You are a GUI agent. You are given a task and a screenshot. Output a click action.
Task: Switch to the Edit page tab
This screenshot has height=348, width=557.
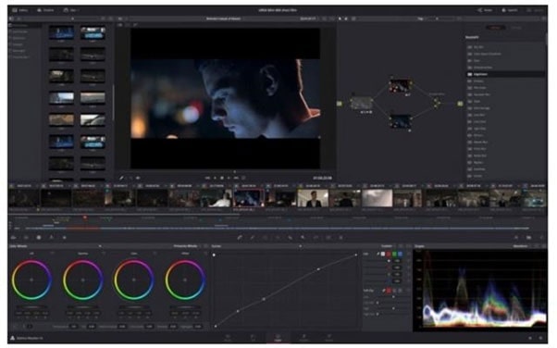253,338
